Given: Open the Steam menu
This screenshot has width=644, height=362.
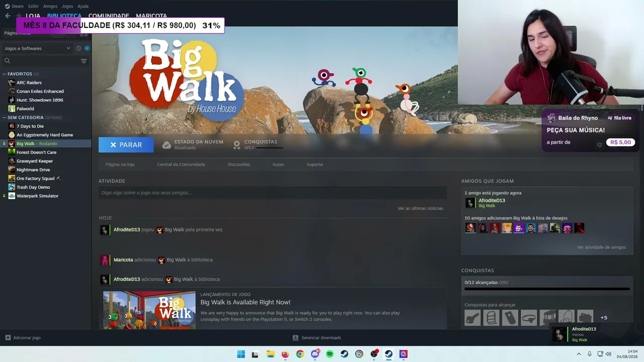Looking at the screenshot, I should pos(18,6).
